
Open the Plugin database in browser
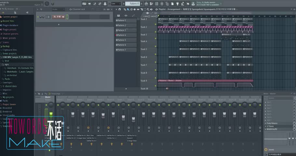[10, 25]
